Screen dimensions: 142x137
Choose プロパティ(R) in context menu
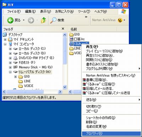click(111, 133)
